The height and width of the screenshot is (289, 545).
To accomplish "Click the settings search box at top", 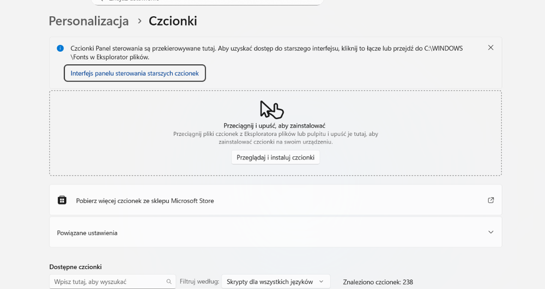I will (207, 2).
